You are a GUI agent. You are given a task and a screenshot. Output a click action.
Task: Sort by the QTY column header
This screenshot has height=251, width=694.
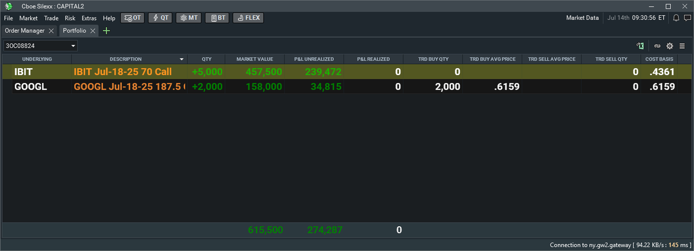pos(206,59)
